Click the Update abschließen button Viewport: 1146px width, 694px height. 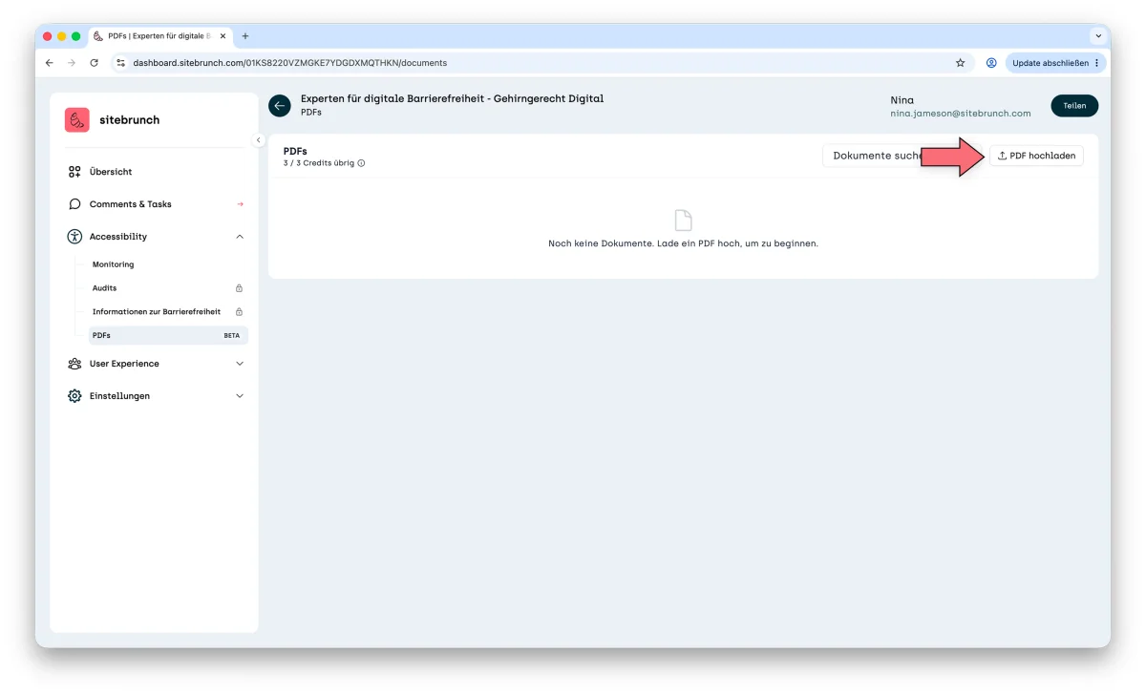(x=1055, y=63)
